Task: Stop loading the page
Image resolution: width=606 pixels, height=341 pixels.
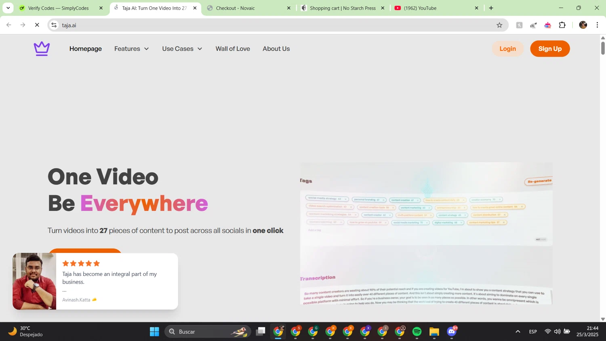Action: click(37, 25)
